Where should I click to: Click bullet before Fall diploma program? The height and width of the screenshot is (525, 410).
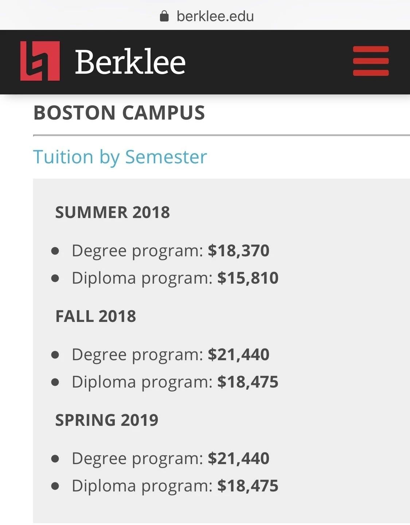pos(55,382)
